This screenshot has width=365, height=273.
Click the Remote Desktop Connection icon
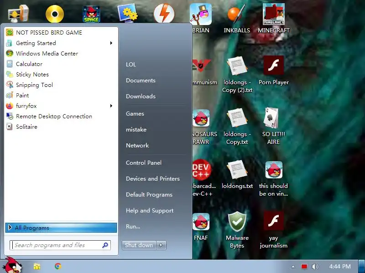pos(10,116)
